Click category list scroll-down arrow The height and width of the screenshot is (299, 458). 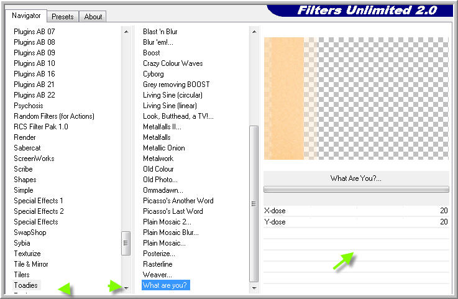(126, 288)
